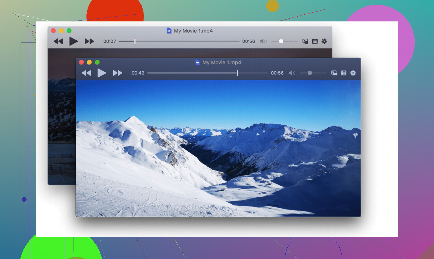
Task: Adjust the volume knob in the back window
Action: click(281, 41)
